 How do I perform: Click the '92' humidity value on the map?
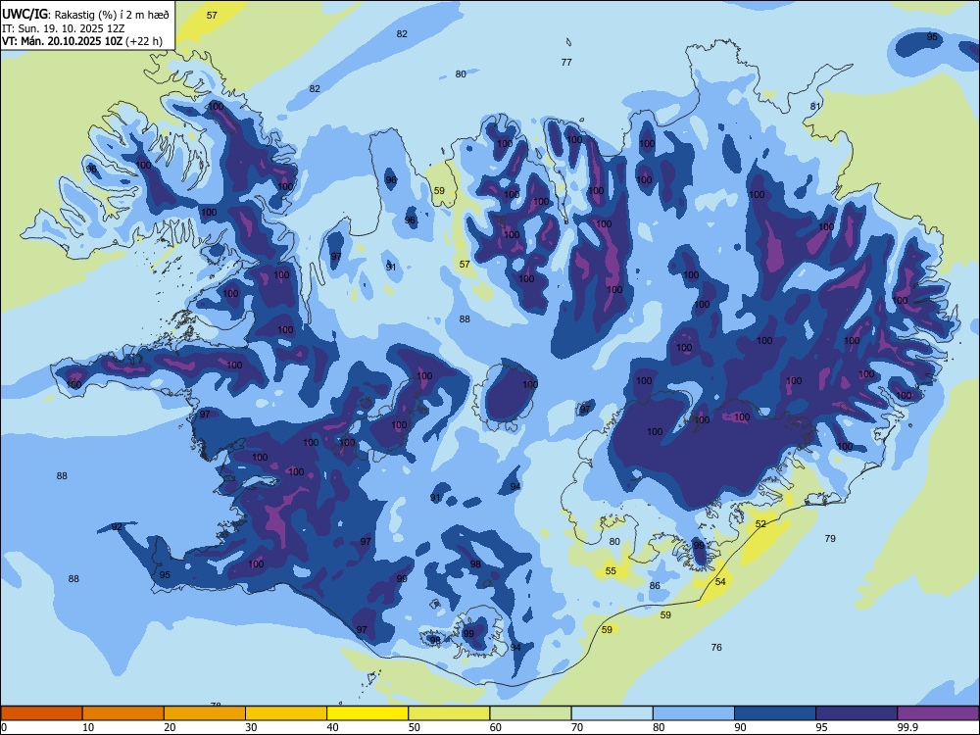point(117,527)
